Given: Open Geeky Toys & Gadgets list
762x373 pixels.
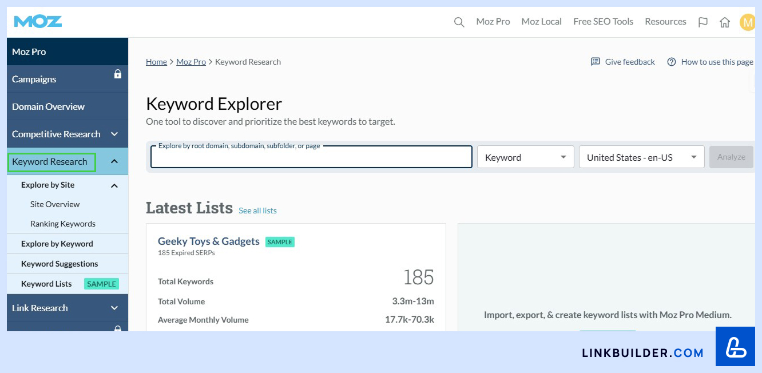Looking at the screenshot, I should coord(209,241).
